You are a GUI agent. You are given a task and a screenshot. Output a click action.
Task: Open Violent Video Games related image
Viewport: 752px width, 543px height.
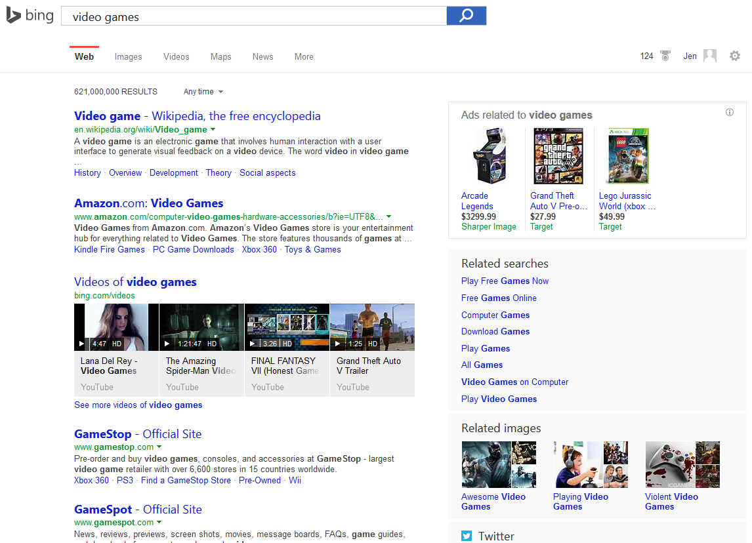(x=682, y=464)
